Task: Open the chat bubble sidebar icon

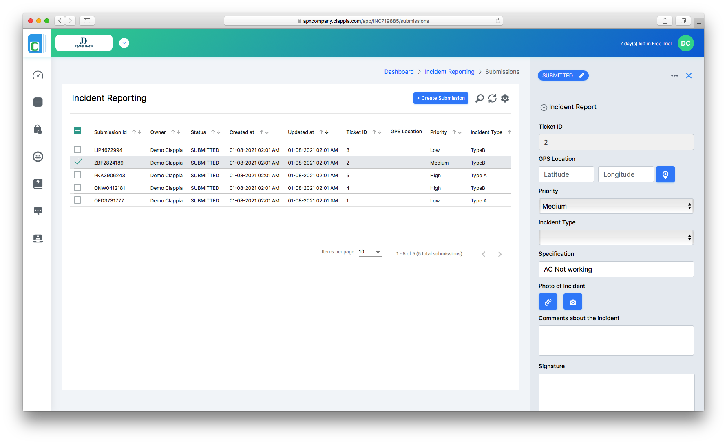Action: pos(38,211)
